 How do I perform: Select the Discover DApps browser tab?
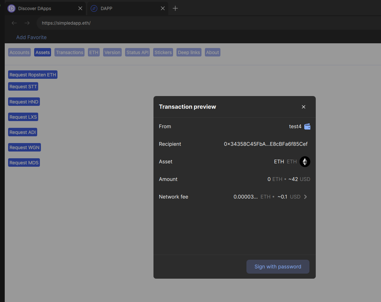coord(45,8)
